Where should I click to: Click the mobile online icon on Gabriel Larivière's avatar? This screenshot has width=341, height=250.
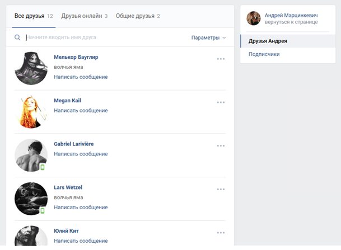(x=43, y=167)
